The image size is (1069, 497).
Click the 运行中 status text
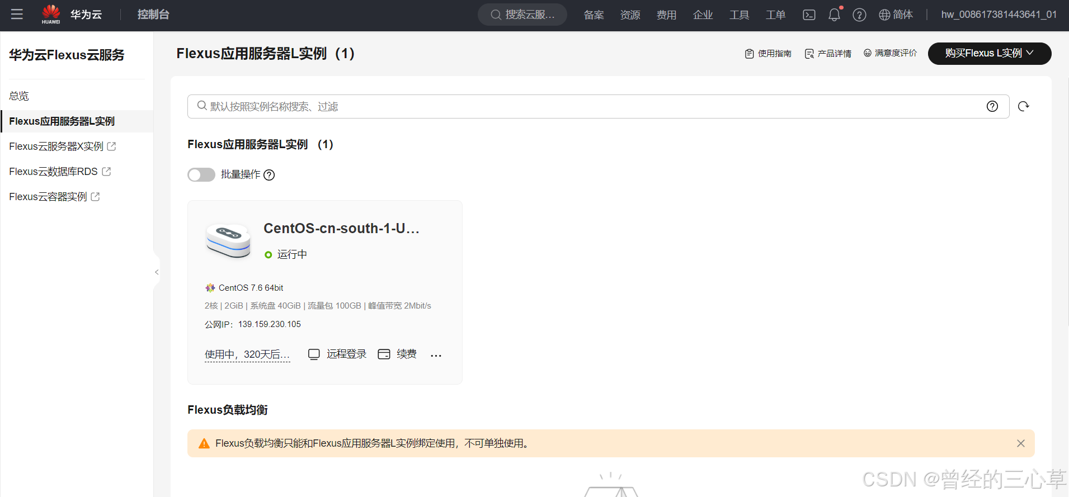coord(292,255)
